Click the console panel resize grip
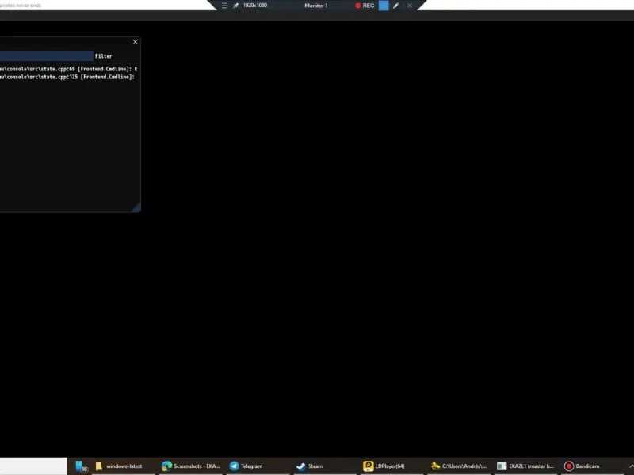Screen dimensions: 634x475 tap(136, 207)
